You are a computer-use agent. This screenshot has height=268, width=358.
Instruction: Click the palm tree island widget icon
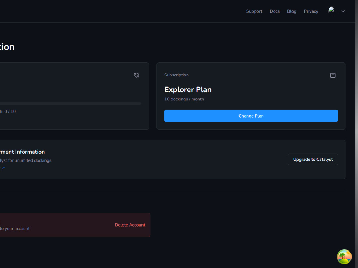click(x=344, y=257)
